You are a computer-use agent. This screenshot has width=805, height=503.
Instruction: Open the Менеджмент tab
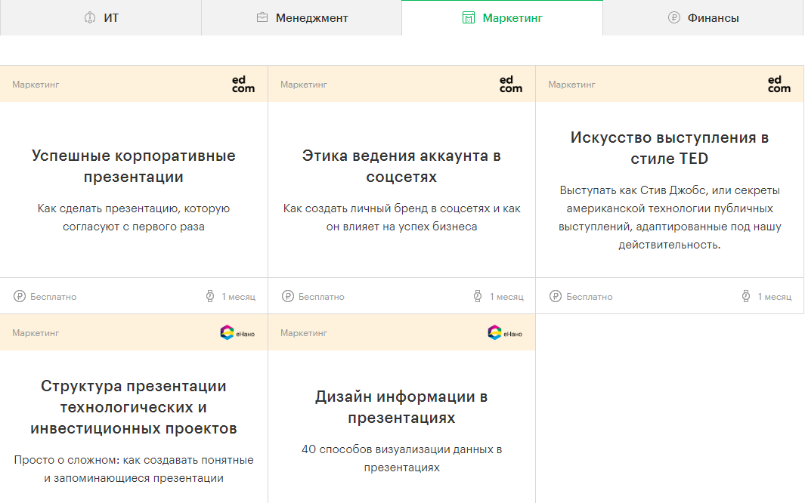coord(302,17)
